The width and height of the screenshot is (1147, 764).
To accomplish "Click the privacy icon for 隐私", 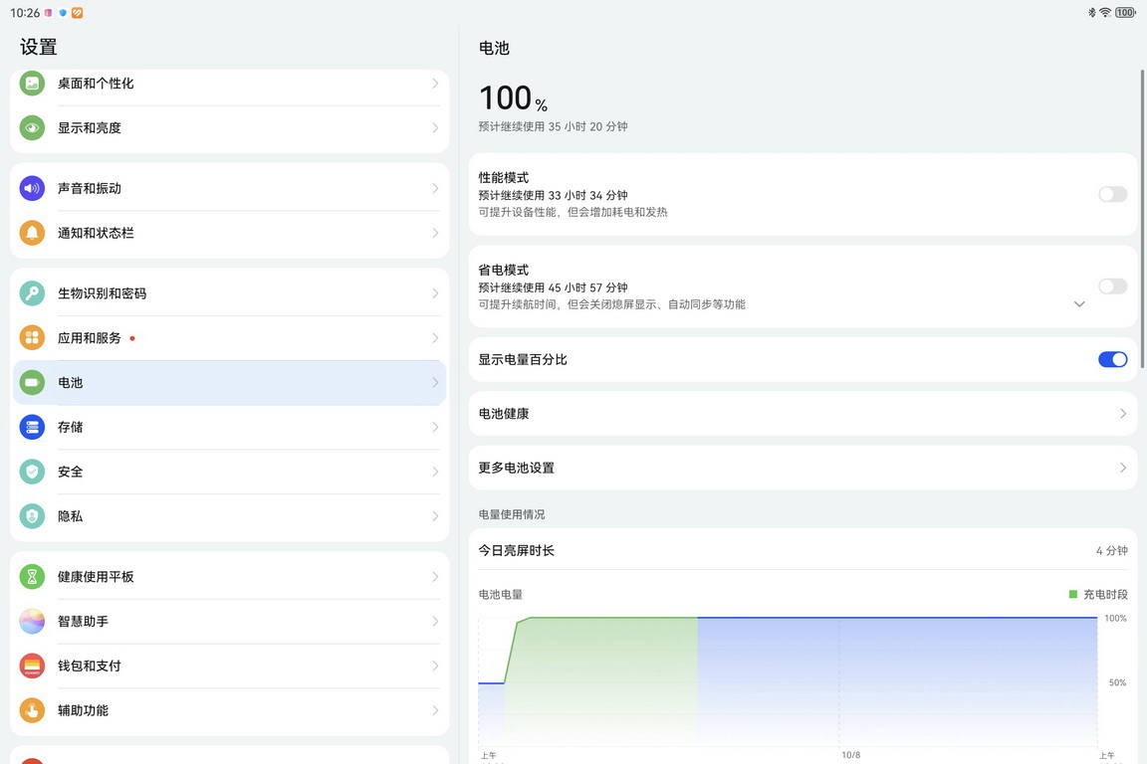I will (x=32, y=516).
